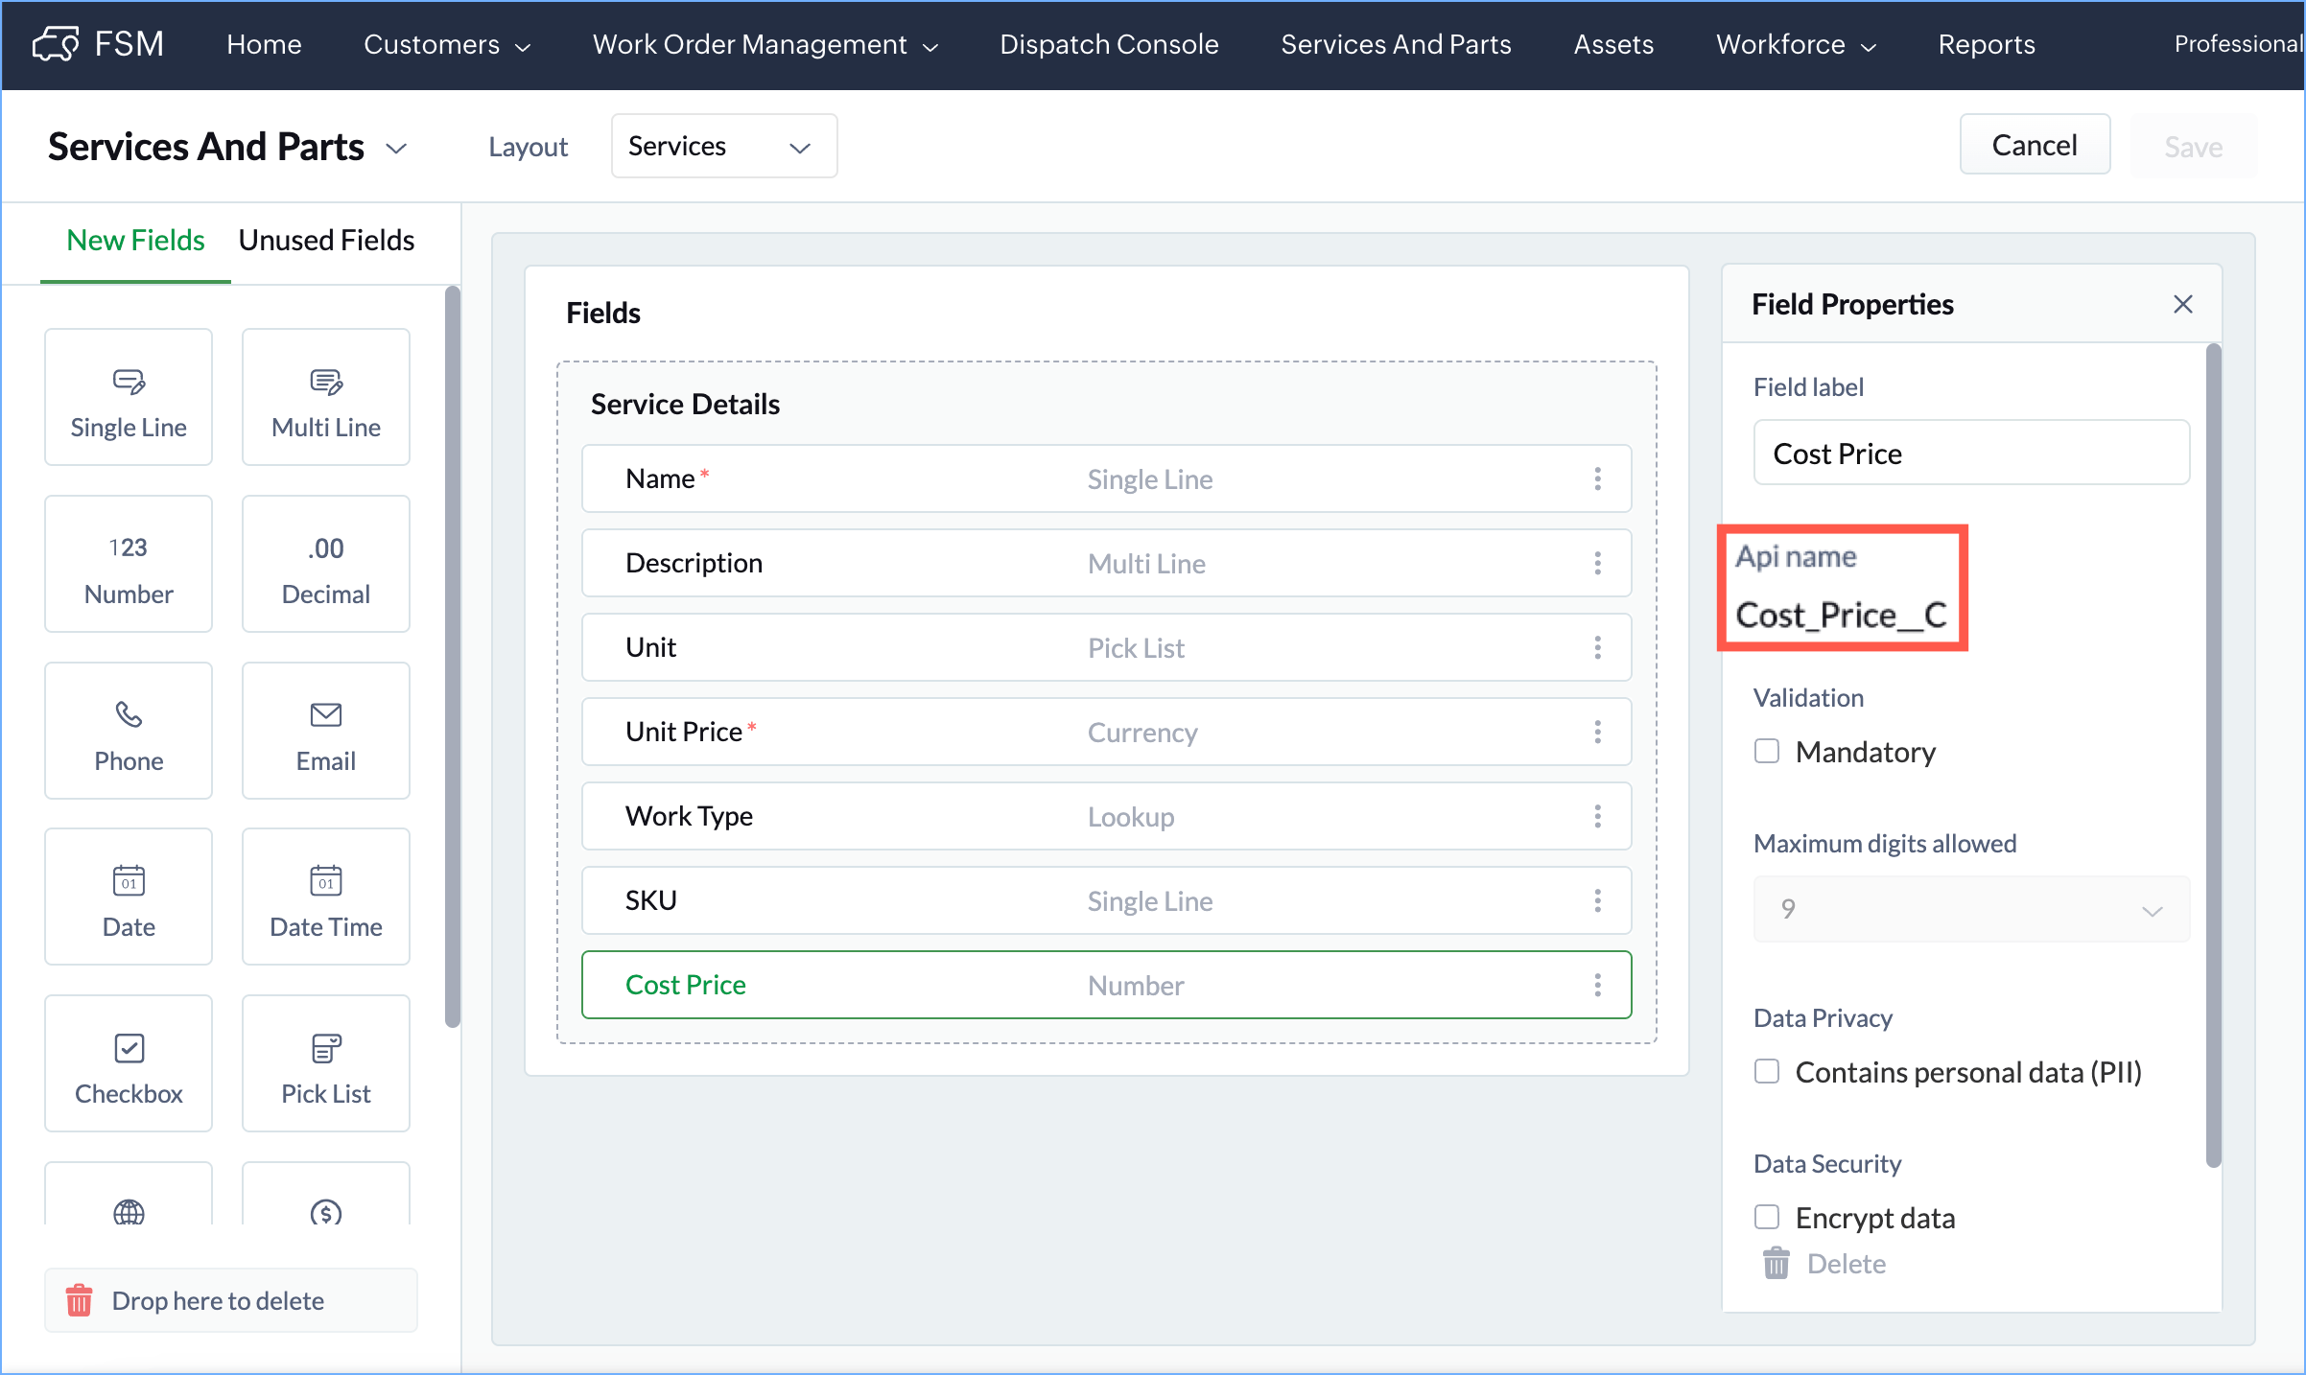Screen dimensions: 2306x1375
Task: Select the Date Time field tile
Action: (325, 897)
